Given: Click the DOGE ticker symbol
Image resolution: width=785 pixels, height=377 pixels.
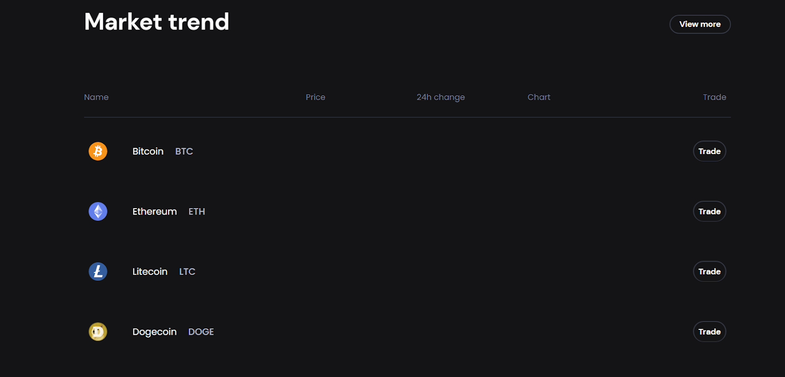Looking at the screenshot, I should click(x=201, y=332).
